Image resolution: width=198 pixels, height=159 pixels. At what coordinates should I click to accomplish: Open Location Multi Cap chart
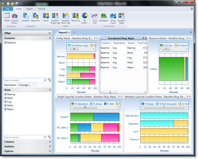pyautogui.click(x=65, y=17)
